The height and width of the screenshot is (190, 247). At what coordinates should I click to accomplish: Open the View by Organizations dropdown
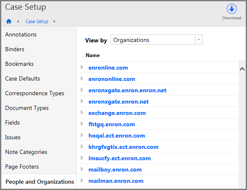tap(156, 39)
